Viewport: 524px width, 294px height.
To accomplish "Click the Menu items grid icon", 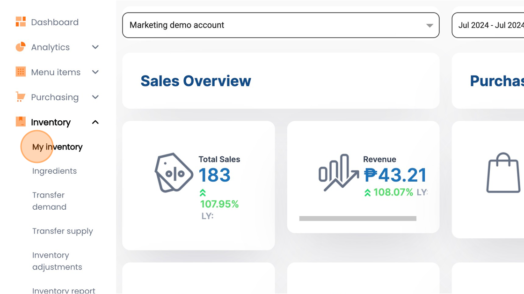I will [21, 72].
